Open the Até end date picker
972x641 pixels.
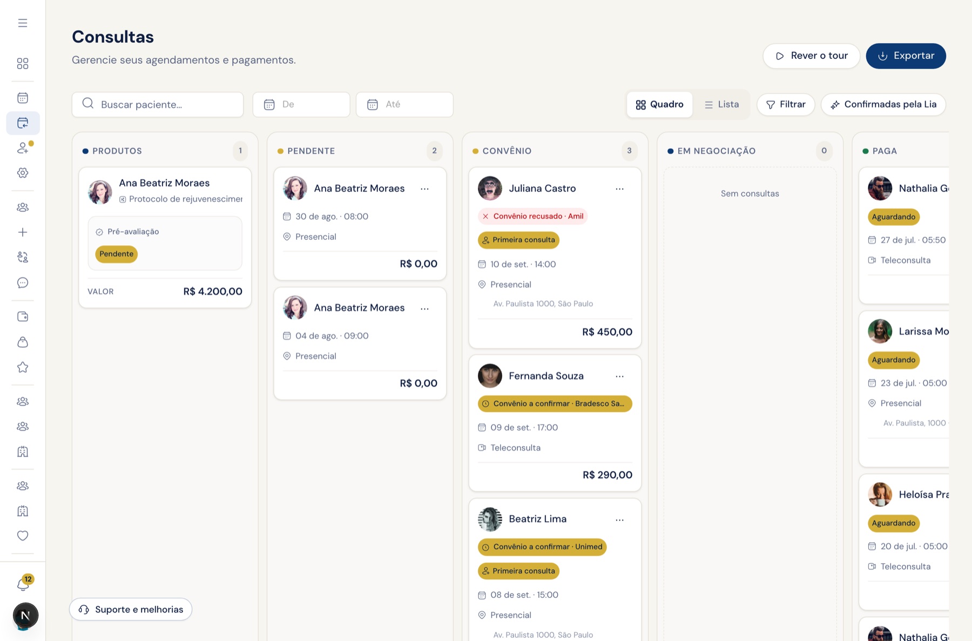(404, 105)
